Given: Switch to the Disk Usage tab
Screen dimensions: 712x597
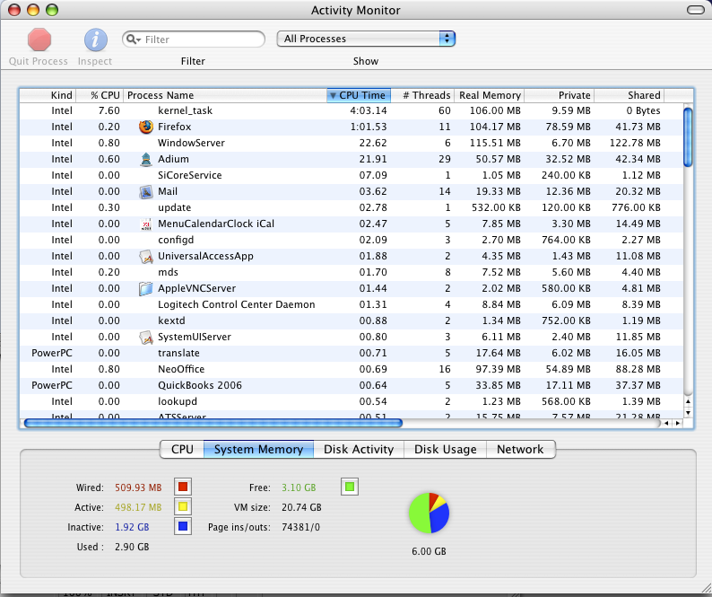Looking at the screenshot, I should pos(445,449).
